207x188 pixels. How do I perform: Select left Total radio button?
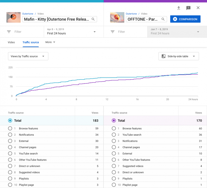(x=10, y=121)
